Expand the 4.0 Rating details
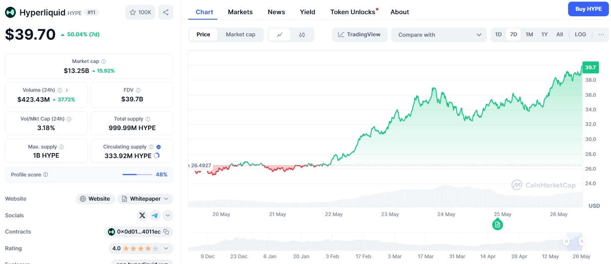 pos(141,248)
